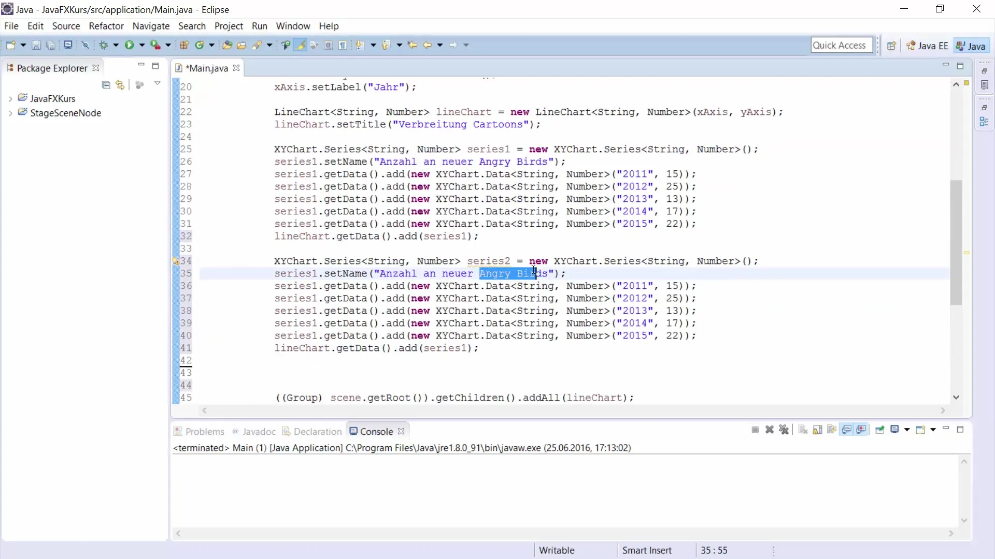
Task: Select the JavaFXKurs project
Action: (52, 98)
